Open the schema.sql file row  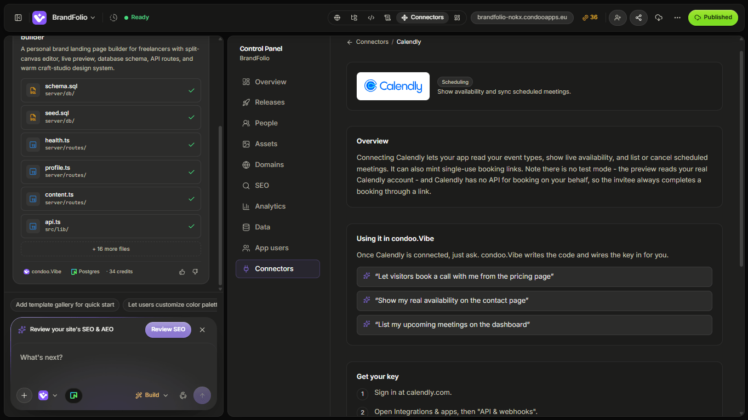111,90
